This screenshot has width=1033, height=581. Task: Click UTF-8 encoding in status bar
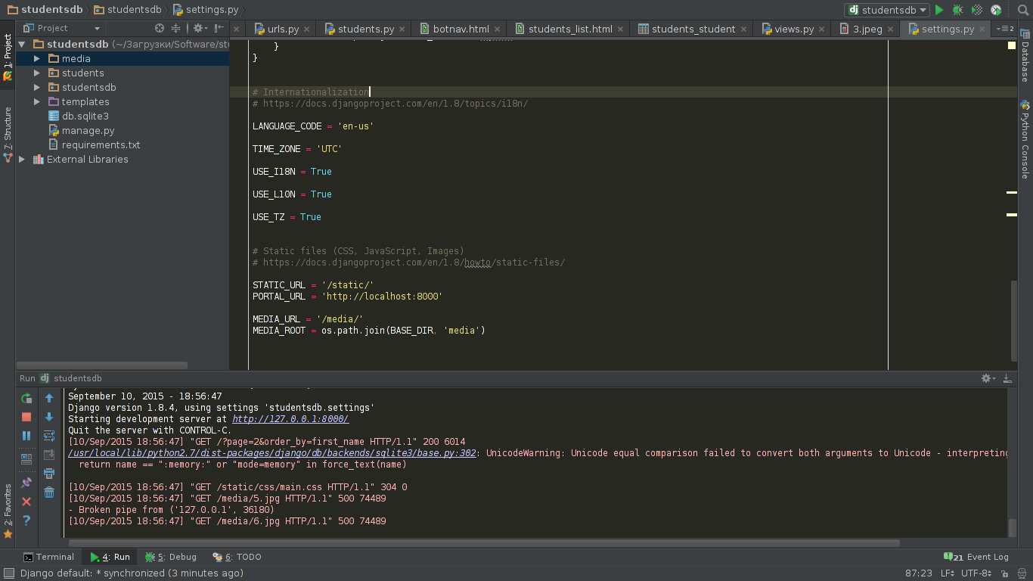point(976,573)
